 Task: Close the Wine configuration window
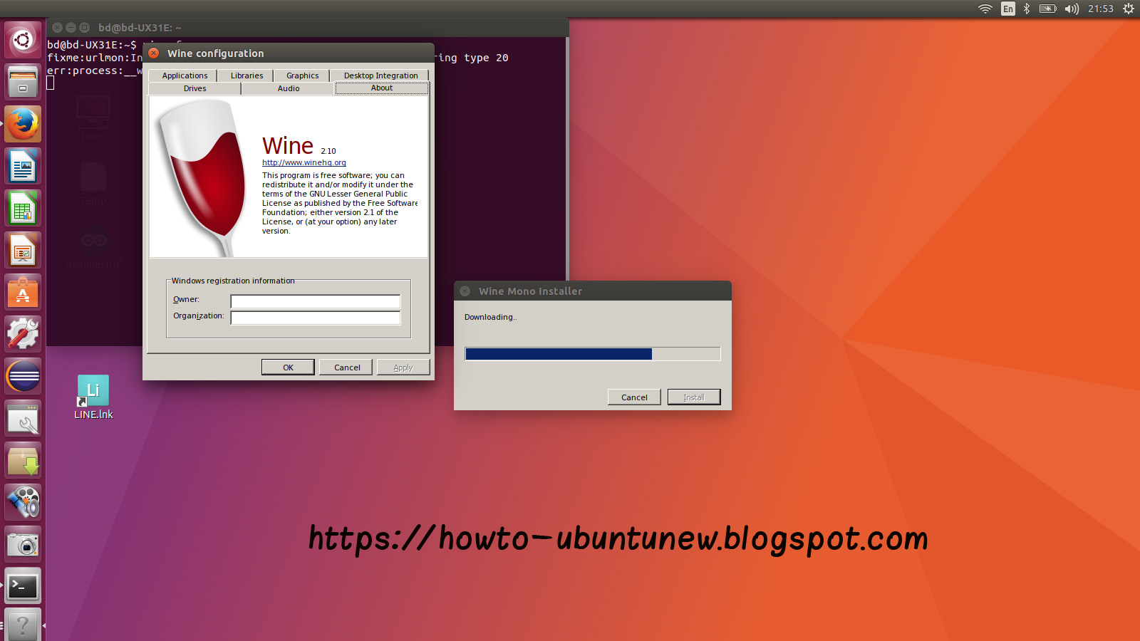(x=154, y=53)
